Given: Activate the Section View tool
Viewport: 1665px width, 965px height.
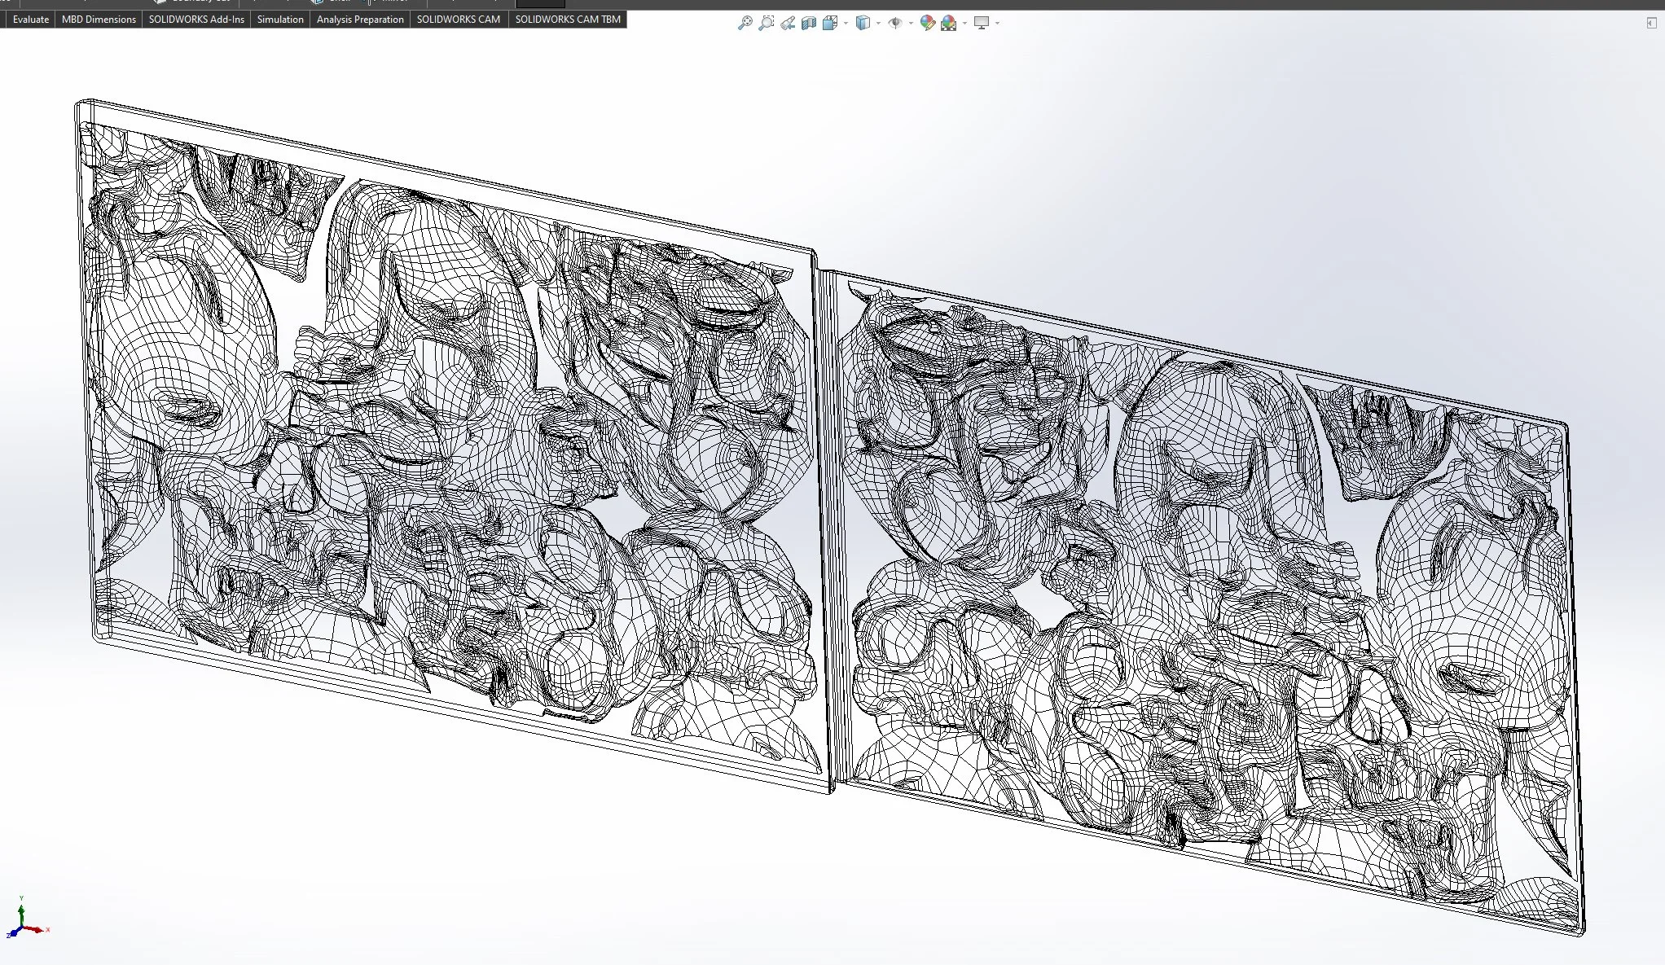Looking at the screenshot, I should tap(808, 23).
